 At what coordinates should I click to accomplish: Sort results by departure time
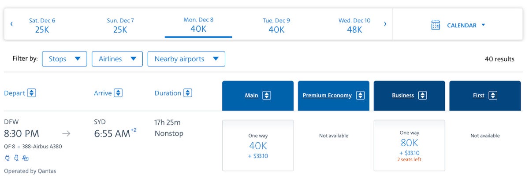pyautogui.click(x=31, y=93)
